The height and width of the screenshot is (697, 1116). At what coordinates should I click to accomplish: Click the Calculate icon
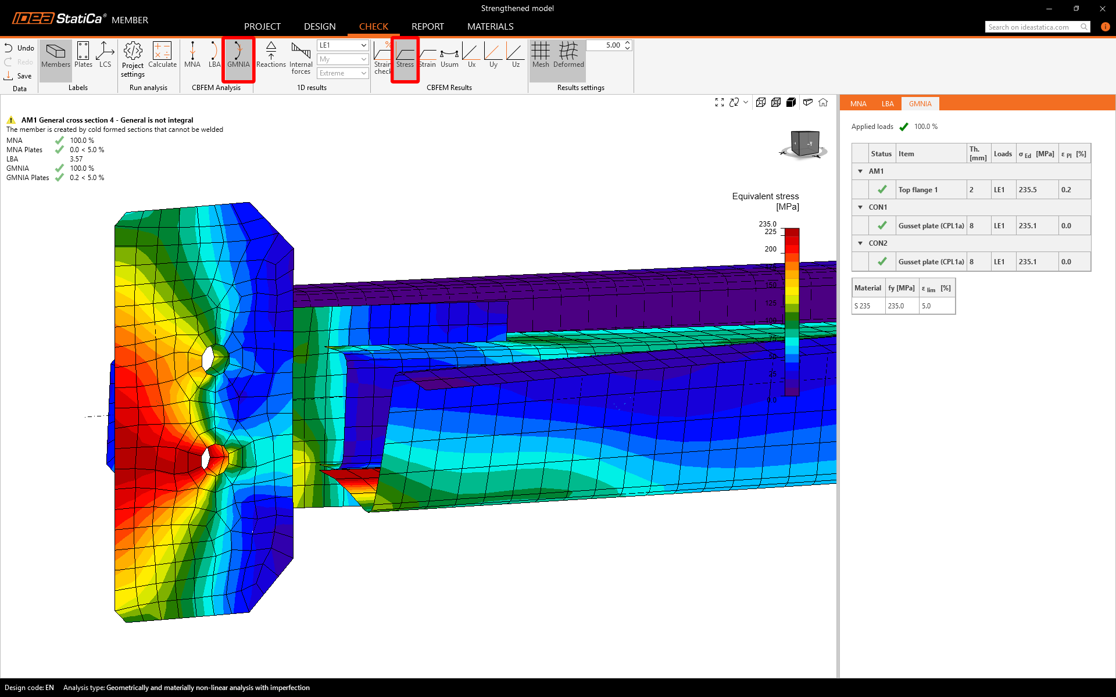(162, 55)
